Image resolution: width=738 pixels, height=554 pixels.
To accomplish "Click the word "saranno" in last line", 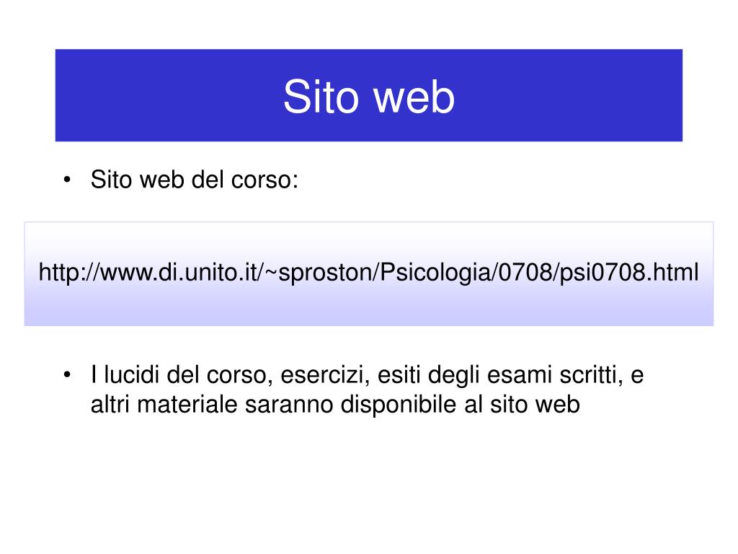I will tap(289, 405).
